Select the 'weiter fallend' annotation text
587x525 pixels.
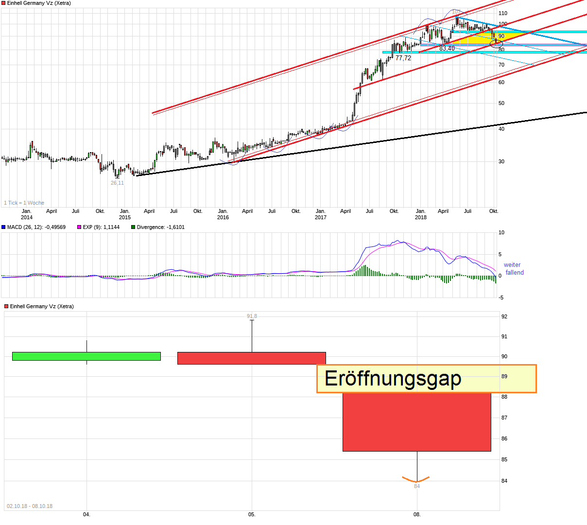pyautogui.click(x=513, y=268)
